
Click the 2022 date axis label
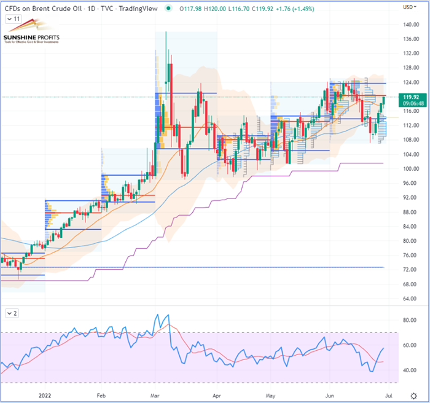[45, 396]
